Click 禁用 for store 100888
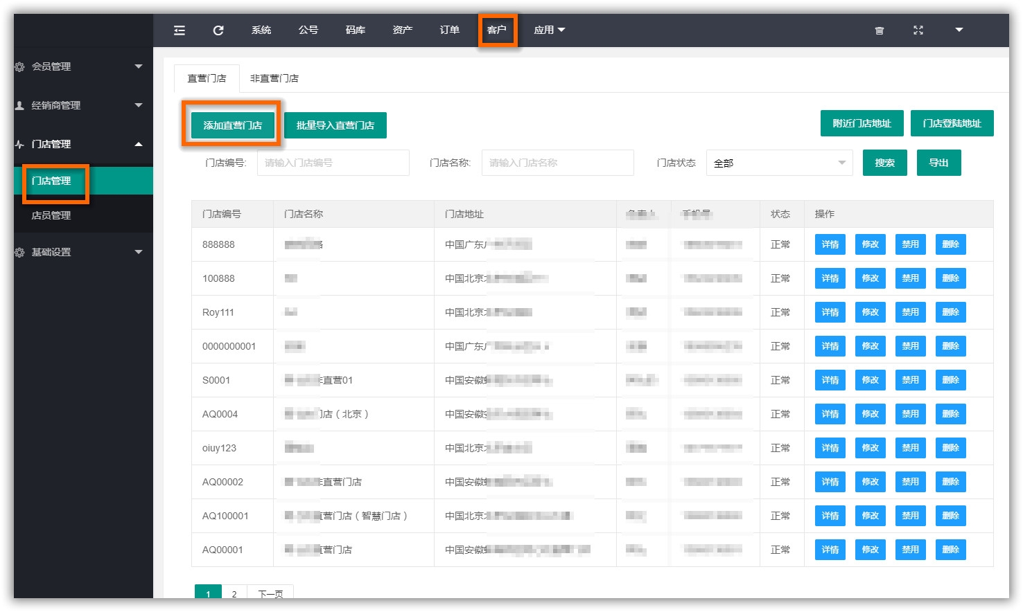The image size is (1023, 612). point(911,278)
